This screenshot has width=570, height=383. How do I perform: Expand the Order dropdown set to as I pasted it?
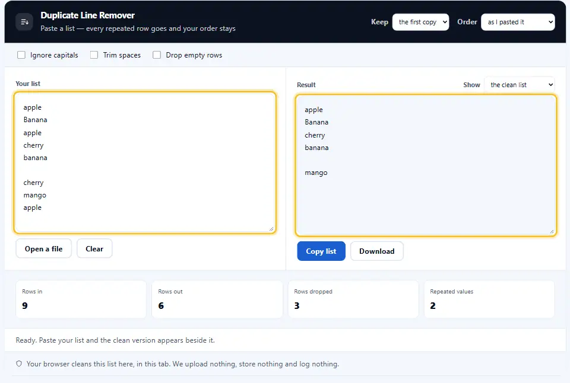[518, 22]
